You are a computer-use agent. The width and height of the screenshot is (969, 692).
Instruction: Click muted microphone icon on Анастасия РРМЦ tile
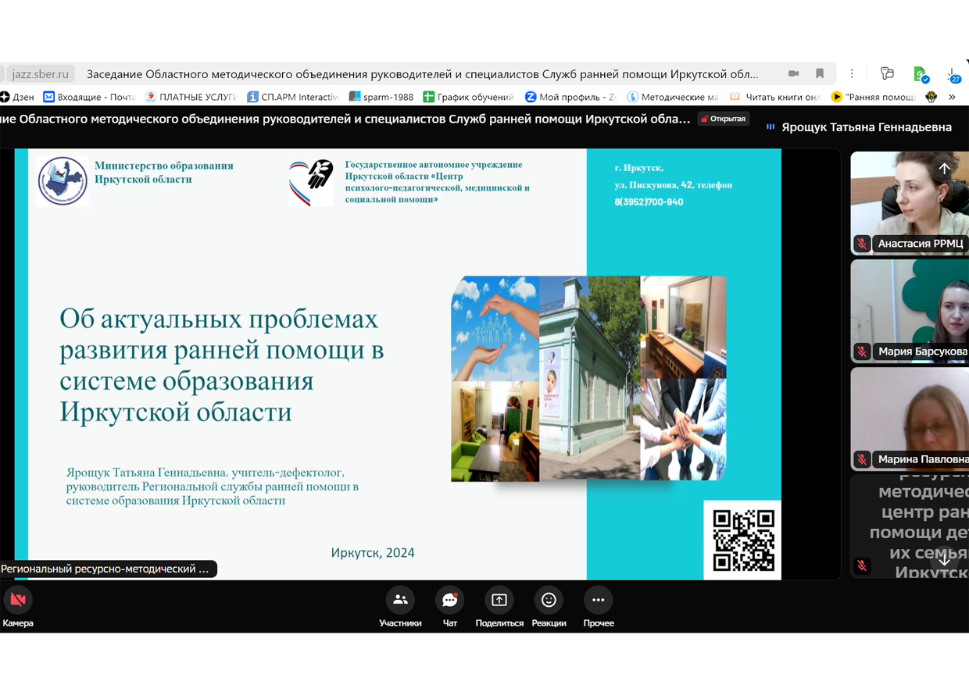pyautogui.click(x=862, y=244)
